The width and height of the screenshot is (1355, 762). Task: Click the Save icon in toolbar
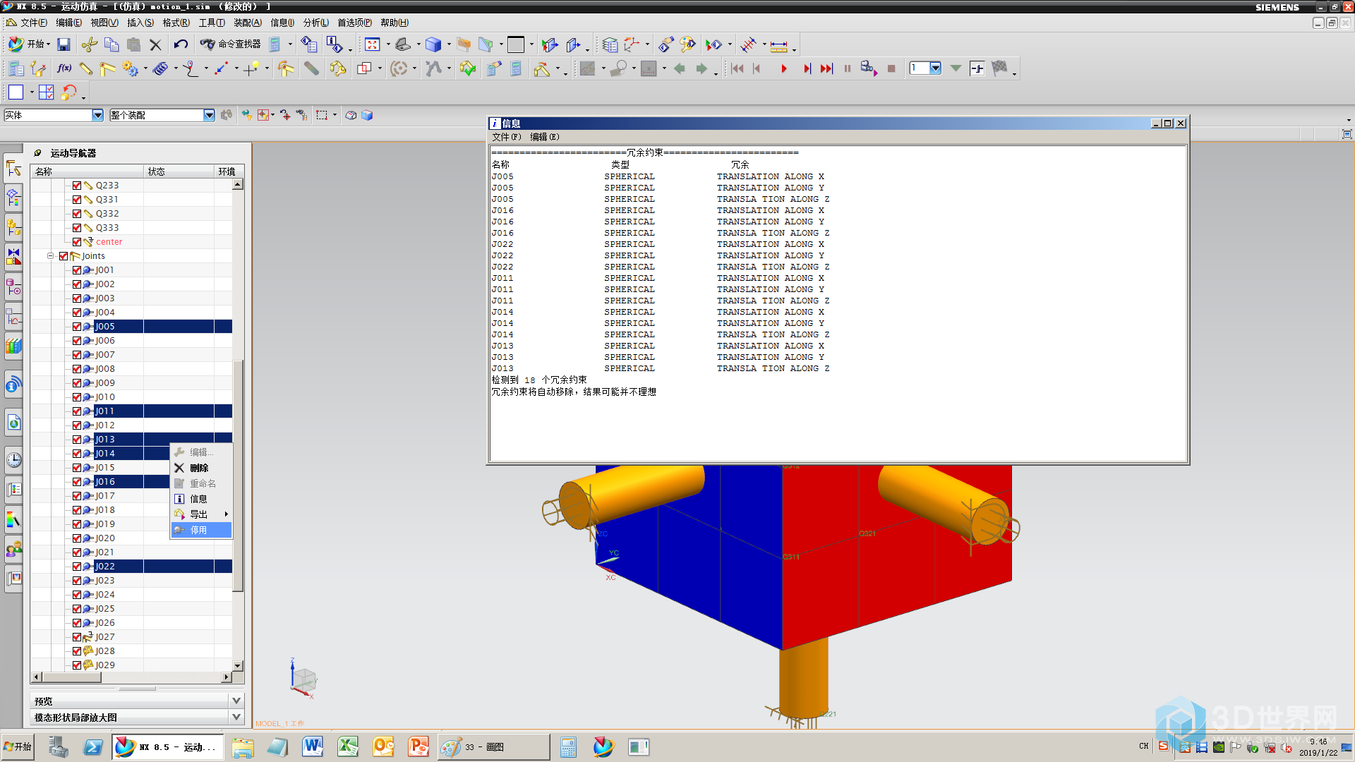click(x=64, y=45)
